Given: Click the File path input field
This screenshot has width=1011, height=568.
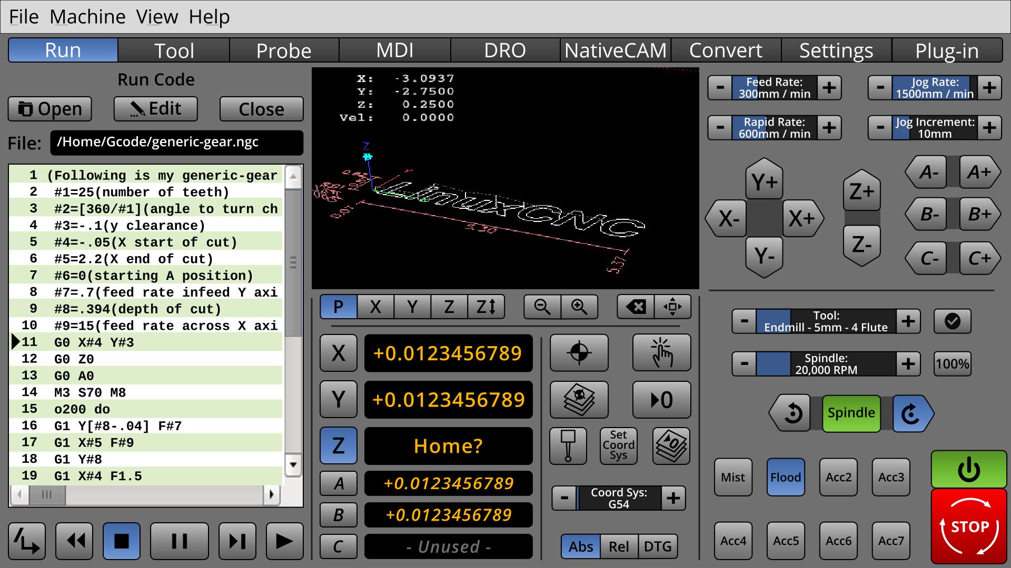Looking at the screenshot, I should pos(177,143).
